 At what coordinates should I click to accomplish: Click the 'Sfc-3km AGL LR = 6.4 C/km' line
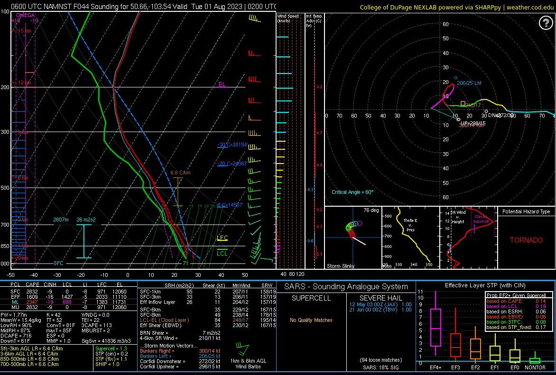pyautogui.click(x=32, y=349)
